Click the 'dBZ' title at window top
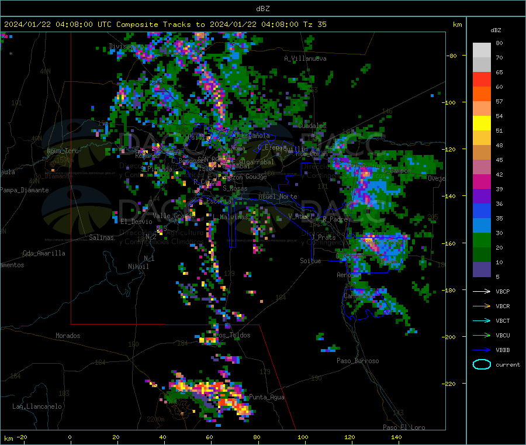 262,9
